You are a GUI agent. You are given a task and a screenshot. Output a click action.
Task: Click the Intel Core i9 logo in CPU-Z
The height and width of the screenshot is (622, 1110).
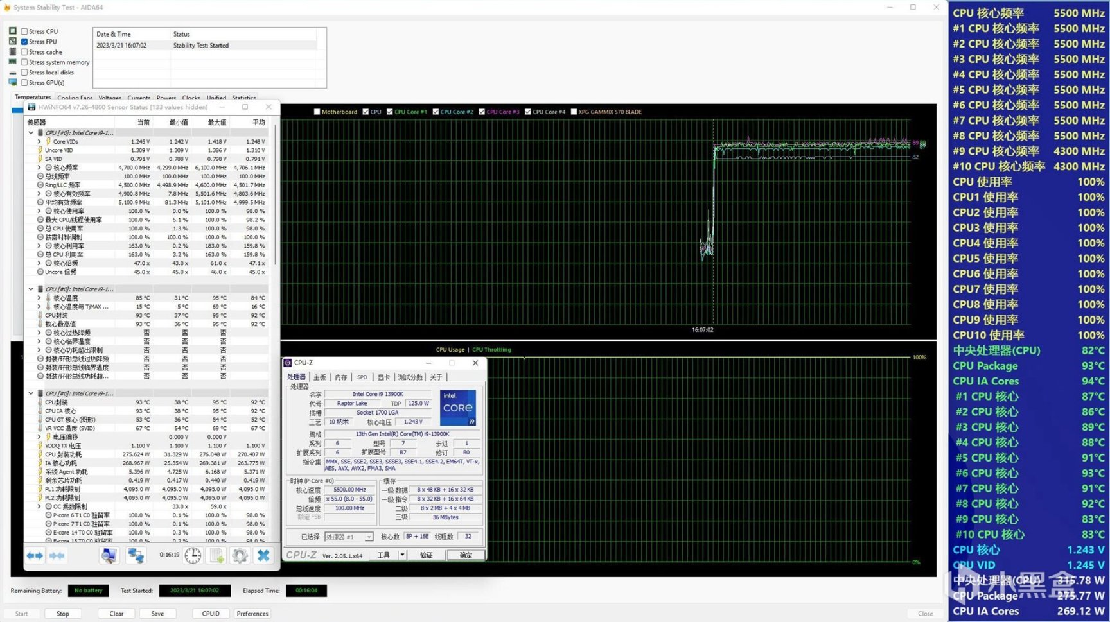coord(457,408)
